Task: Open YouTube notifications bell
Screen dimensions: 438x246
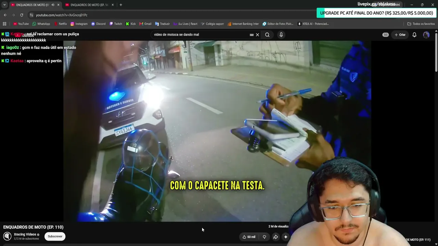Action: 414,35
